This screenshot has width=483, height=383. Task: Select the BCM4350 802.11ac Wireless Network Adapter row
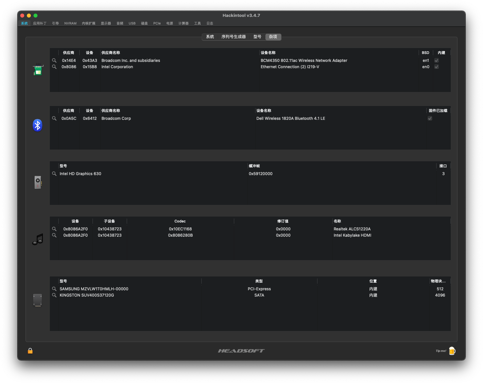point(250,61)
